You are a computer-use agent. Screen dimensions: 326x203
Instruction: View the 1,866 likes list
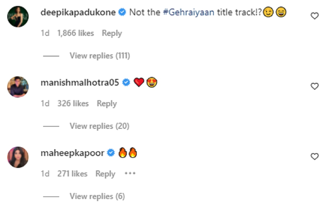coord(76,33)
